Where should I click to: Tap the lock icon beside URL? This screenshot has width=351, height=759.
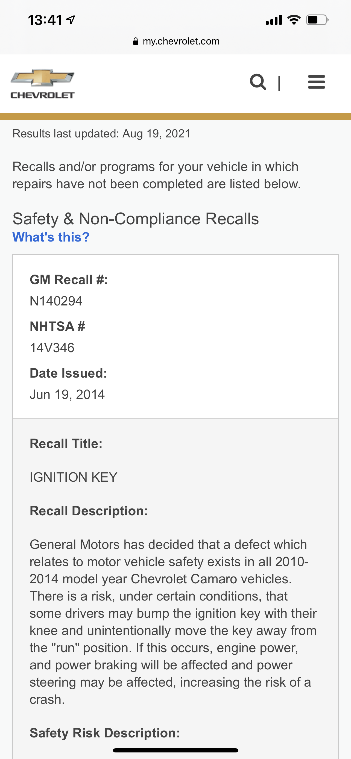(x=136, y=41)
